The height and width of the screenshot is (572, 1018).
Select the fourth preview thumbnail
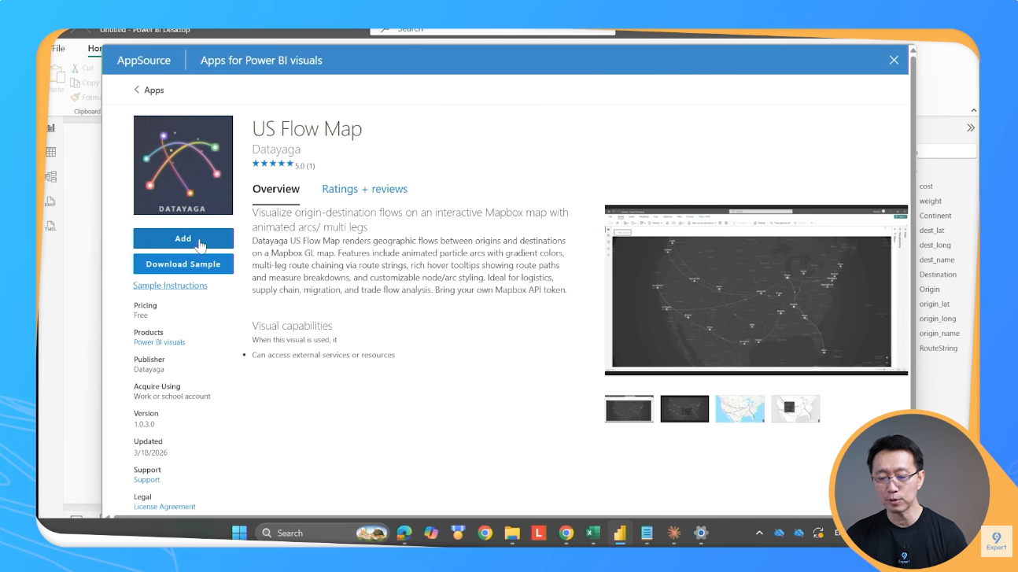pyautogui.click(x=796, y=409)
